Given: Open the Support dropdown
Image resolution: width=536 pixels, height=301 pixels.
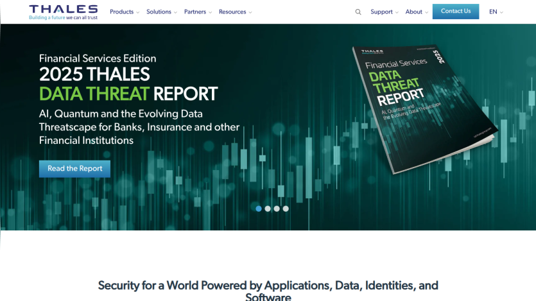Looking at the screenshot, I should pyautogui.click(x=385, y=12).
